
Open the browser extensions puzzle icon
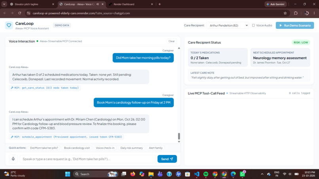coord(296,13)
